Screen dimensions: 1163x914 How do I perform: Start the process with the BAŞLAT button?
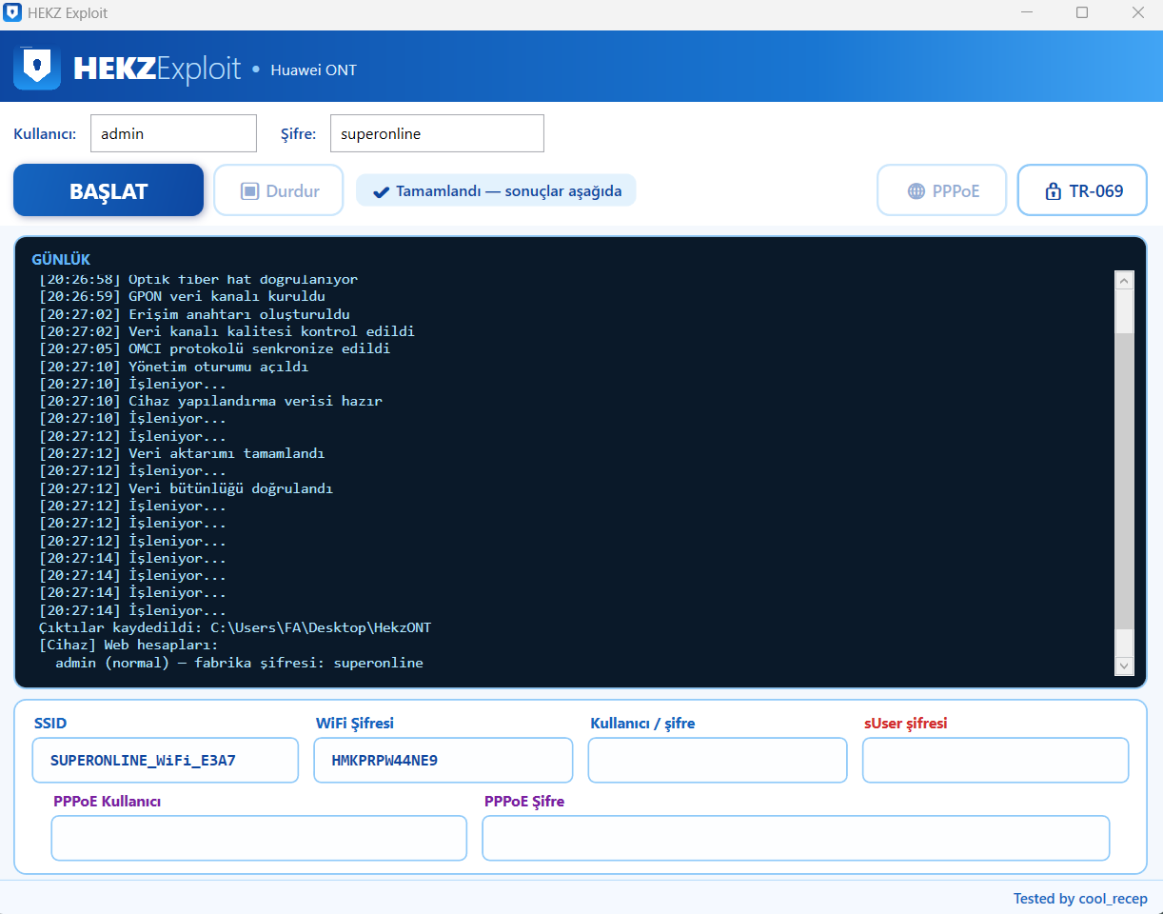coord(108,190)
